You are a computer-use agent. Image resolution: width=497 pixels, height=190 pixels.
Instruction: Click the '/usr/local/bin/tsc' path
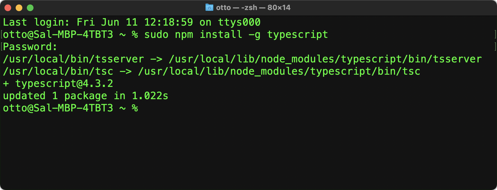pyautogui.click(x=58, y=71)
